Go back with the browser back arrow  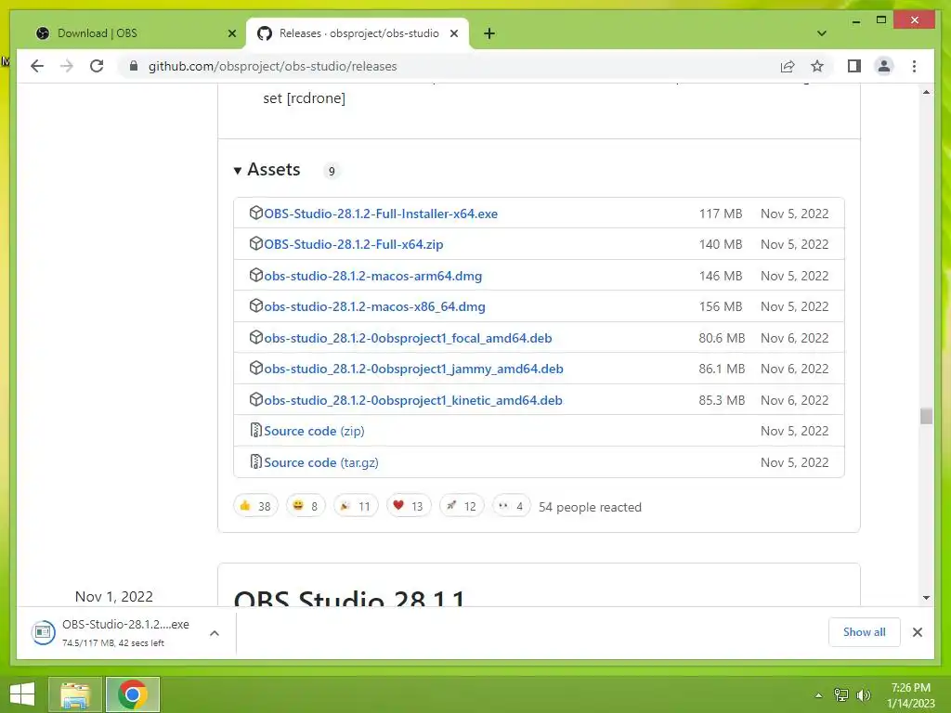pos(37,66)
